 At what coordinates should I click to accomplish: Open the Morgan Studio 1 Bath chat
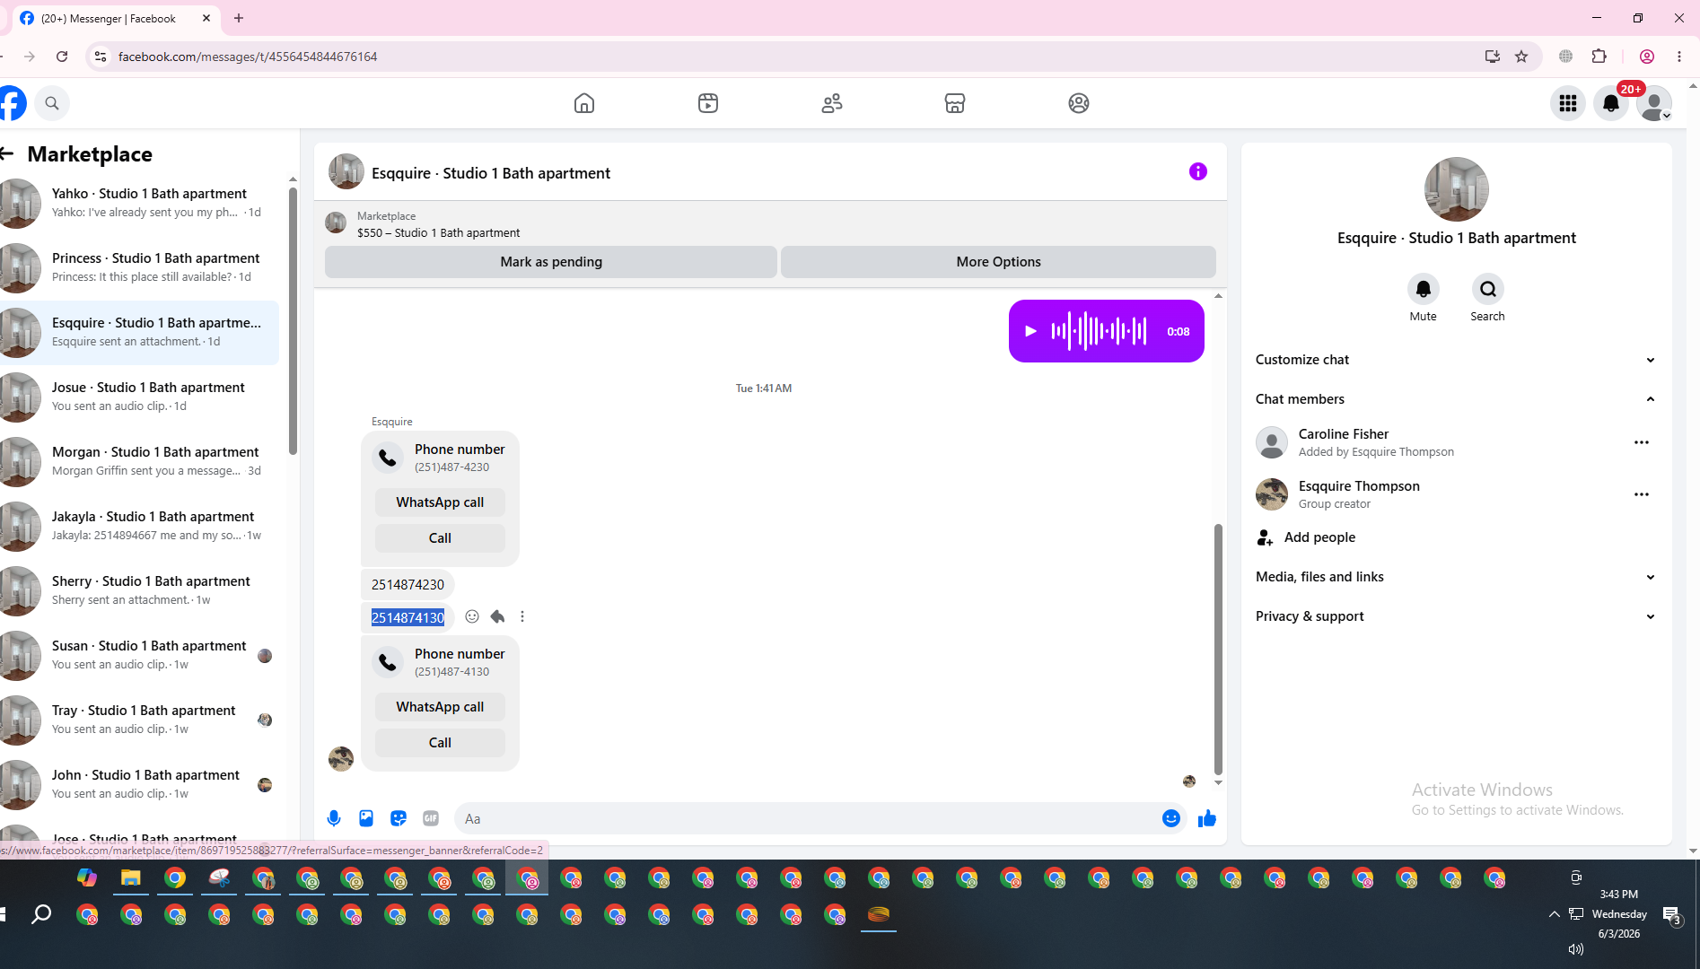click(x=139, y=461)
